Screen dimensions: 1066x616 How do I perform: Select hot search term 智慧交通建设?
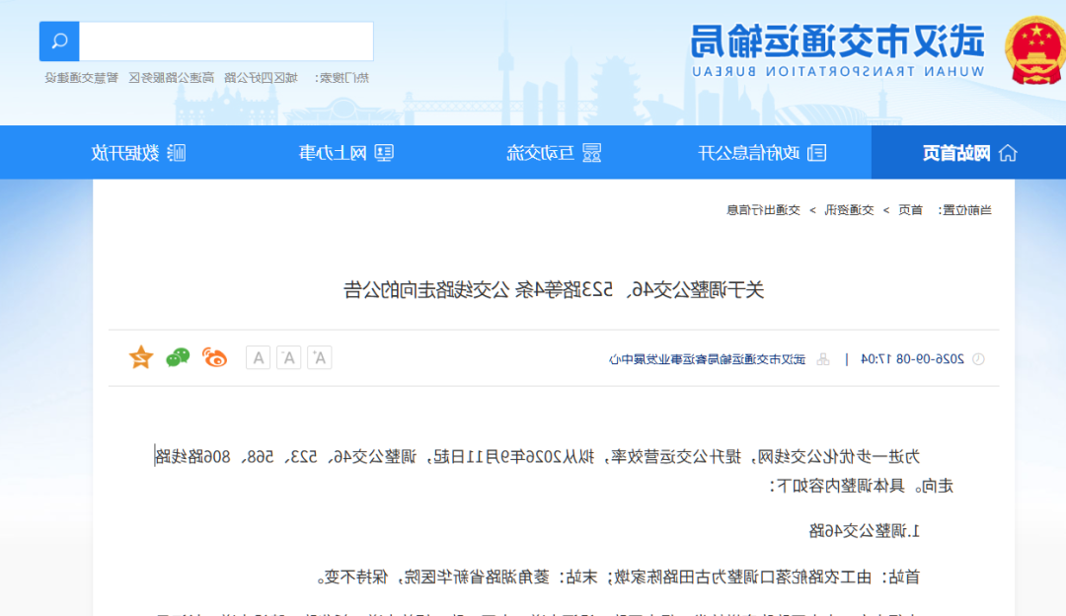(x=82, y=78)
